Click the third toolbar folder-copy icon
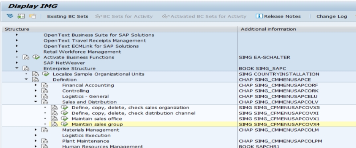 [33, 16]
